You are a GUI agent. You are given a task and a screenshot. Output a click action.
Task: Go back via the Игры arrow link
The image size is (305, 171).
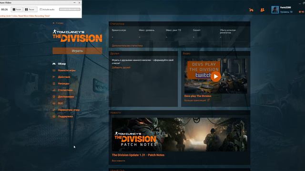click(x=58, y=23)
